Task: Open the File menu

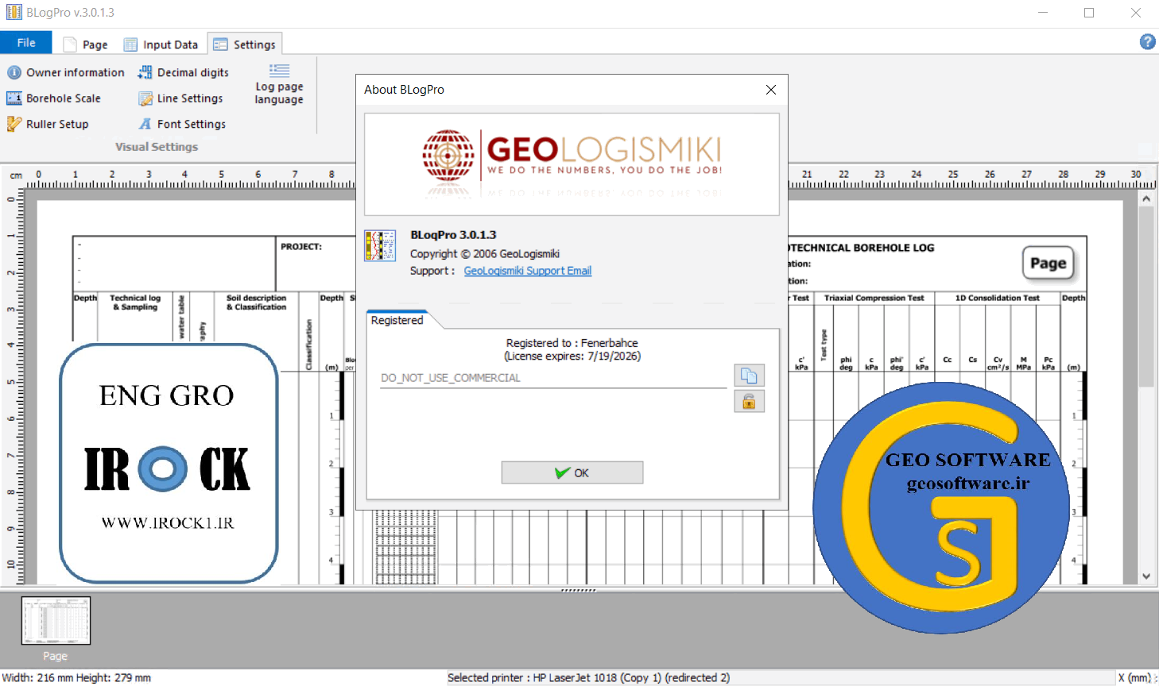Action: 26,43
